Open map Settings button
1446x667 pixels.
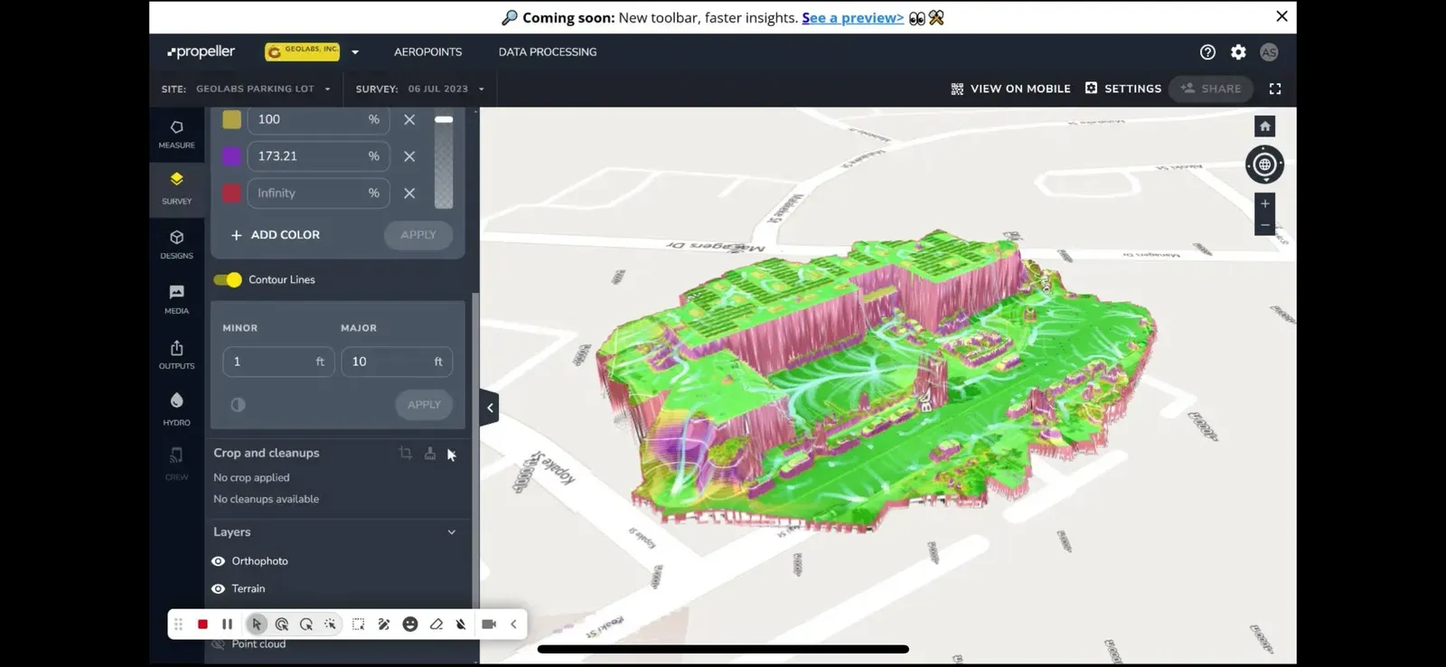[x=1123, y=89]
